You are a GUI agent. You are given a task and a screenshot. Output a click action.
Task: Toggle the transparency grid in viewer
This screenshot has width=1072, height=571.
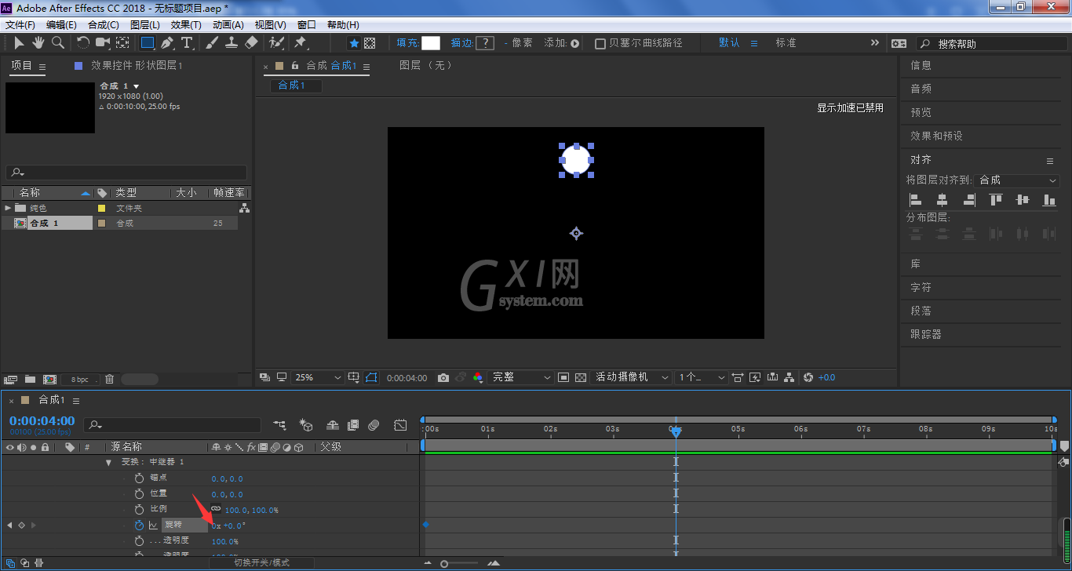[581, 377]
